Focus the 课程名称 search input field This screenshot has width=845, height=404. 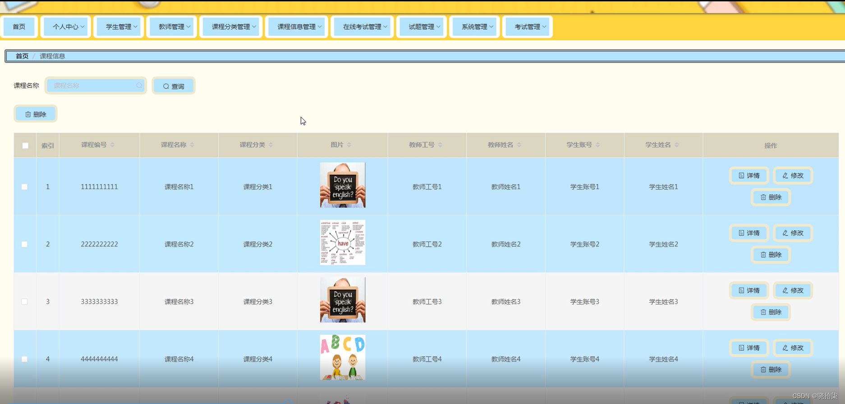(x=96, y=86)
